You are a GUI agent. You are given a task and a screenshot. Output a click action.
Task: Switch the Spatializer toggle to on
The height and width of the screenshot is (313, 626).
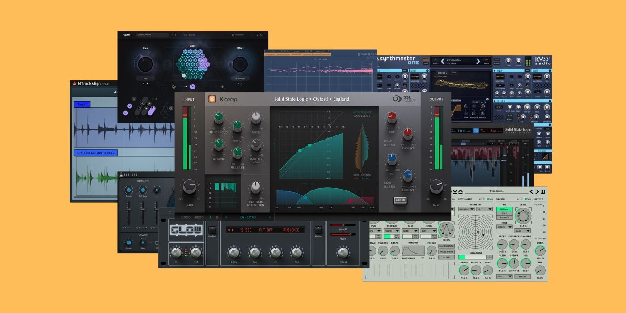pos(486,199)
